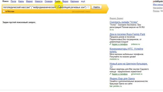This screenshot has width=163, height=92.
Task: Switch to Блоги search
Action: [x=57, y=1]
